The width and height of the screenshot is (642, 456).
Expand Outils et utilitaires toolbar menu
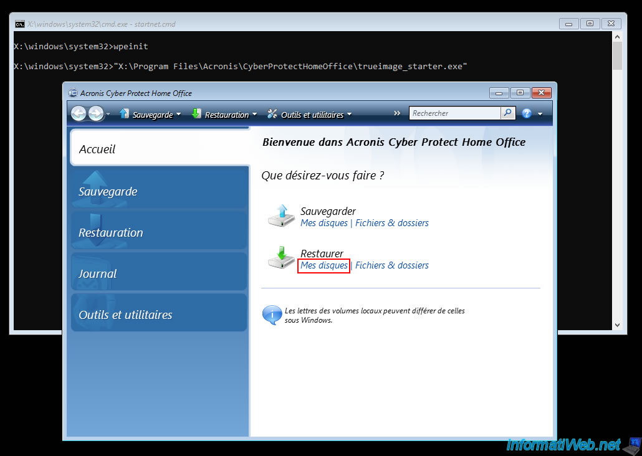point(310,115)
